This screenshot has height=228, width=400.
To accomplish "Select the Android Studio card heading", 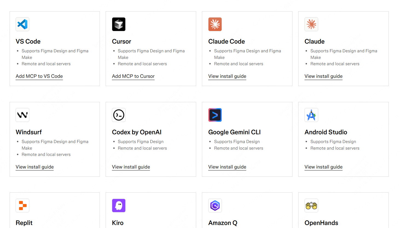I will pos(326,132).
